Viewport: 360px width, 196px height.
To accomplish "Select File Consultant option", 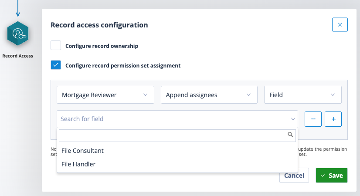I will pos(177,151).
